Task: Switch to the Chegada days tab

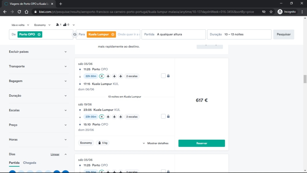Action: (30, 162)
